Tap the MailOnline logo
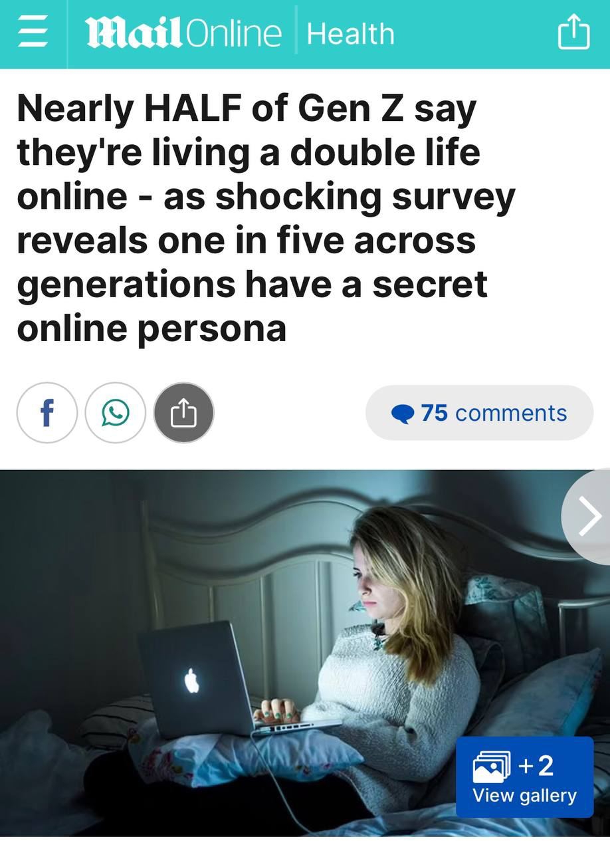Viewport: 610px width, 851px height. [183, 33]
